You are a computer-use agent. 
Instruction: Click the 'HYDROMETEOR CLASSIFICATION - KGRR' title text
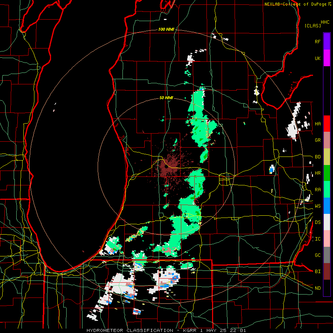click(x=142, y=330)
